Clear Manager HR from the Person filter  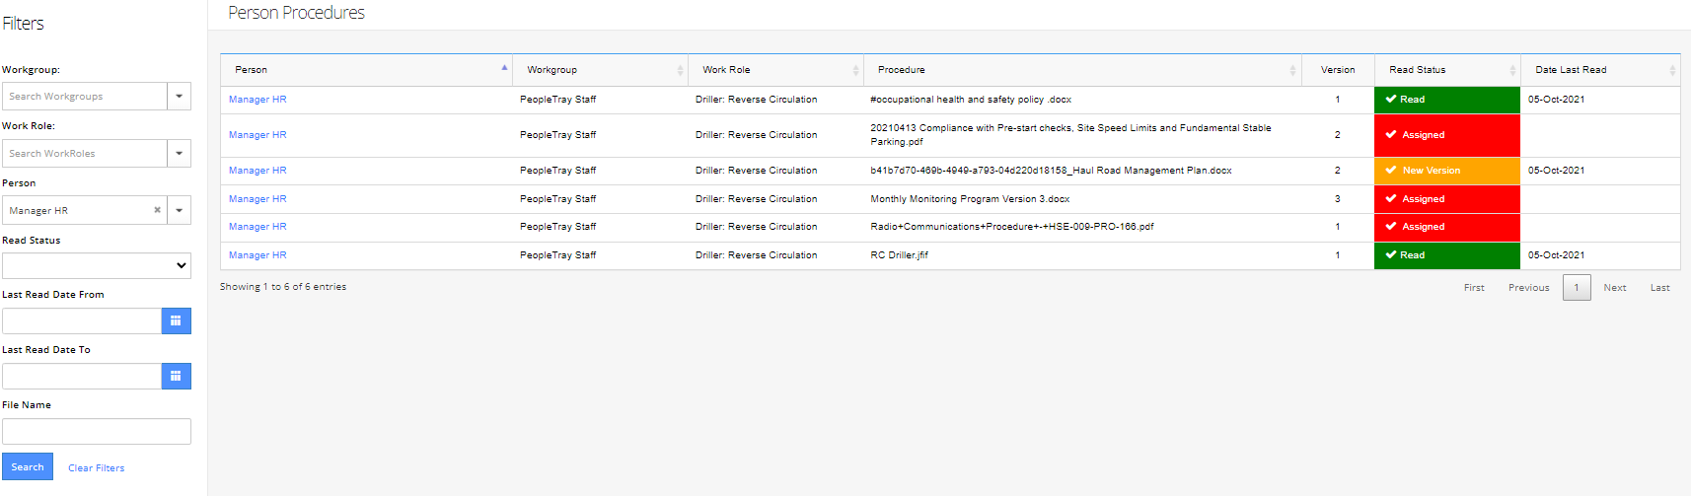coord(157,210)
